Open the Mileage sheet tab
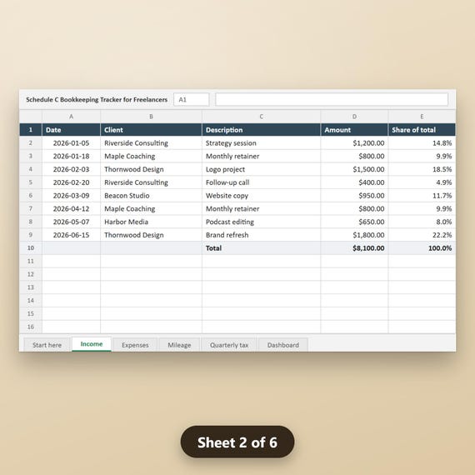 coord(179,345)
